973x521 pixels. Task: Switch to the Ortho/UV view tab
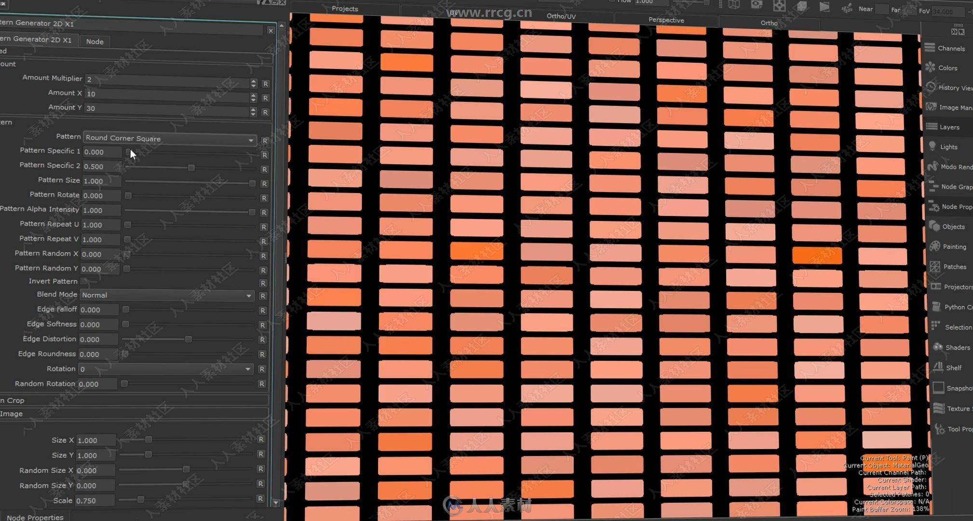(561, 16)
